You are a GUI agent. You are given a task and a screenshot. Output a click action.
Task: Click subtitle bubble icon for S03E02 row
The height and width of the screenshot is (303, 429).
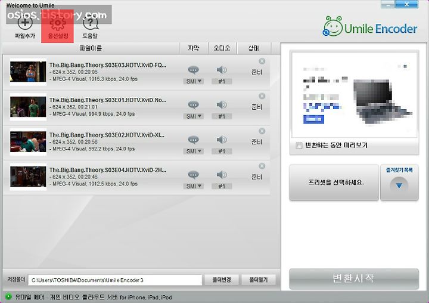[x=193, y=140]
